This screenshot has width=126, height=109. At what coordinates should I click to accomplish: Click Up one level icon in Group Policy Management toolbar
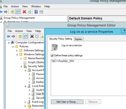pos(12,12)
